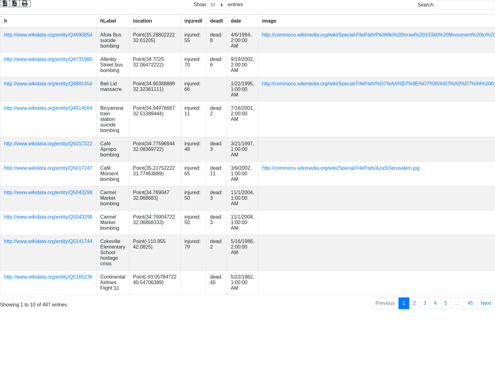Open Wikidata entity Q5165236 link
495x371 pixels.
(48, 277)
